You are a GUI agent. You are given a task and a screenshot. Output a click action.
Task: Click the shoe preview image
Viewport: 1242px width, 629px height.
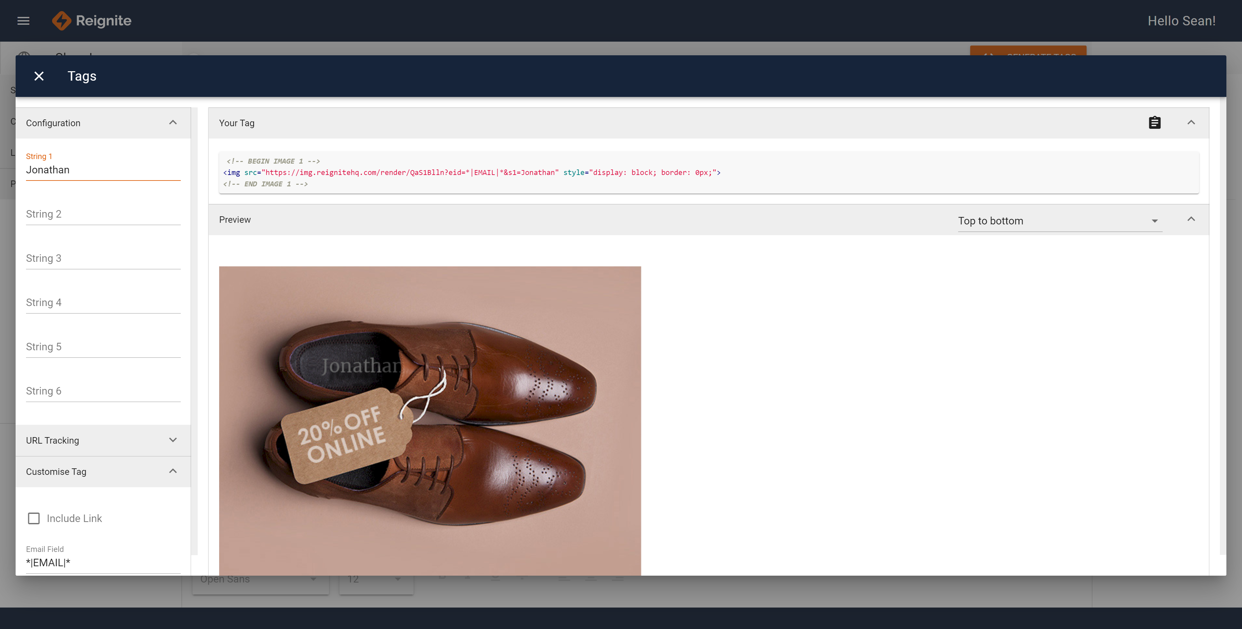[x=429, y=420]
